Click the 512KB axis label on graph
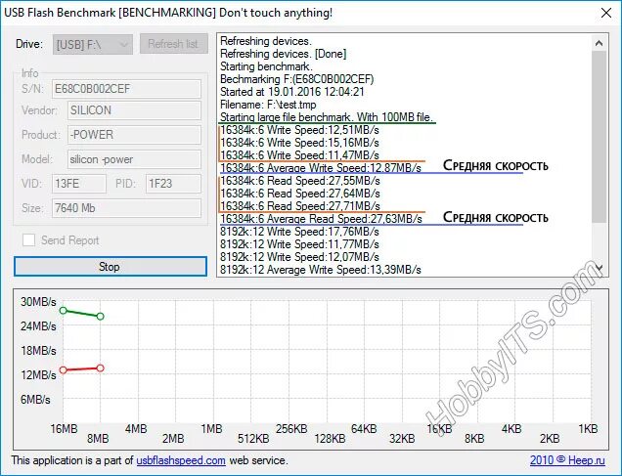622x476 pixels. point(253,439)
